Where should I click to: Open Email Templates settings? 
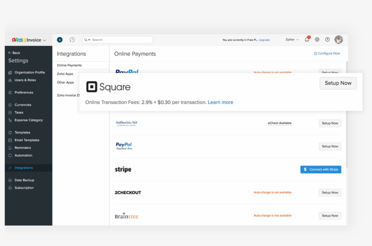(x=27, y=140)
